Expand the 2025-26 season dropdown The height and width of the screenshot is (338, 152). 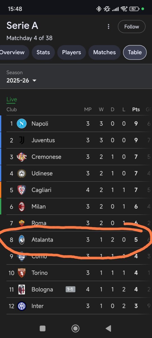click(x=22, y=81)
